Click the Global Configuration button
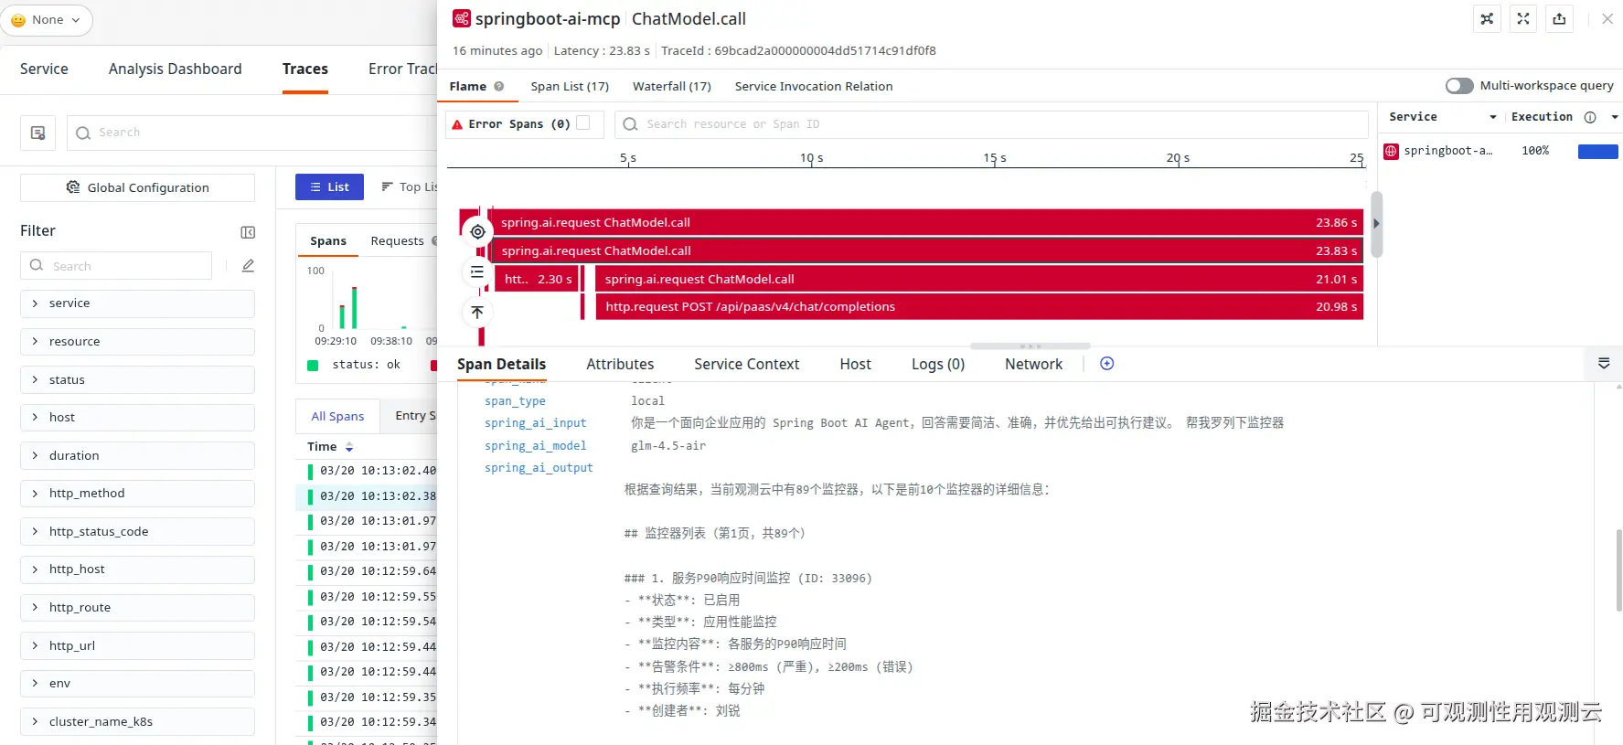The height and width of the screenshot is (745, 1623). pos(137,187)
